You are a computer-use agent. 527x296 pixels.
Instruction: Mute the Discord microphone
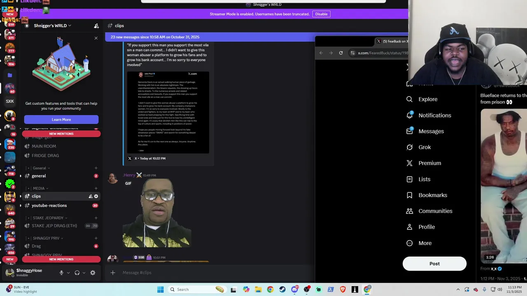pos(61,273)
